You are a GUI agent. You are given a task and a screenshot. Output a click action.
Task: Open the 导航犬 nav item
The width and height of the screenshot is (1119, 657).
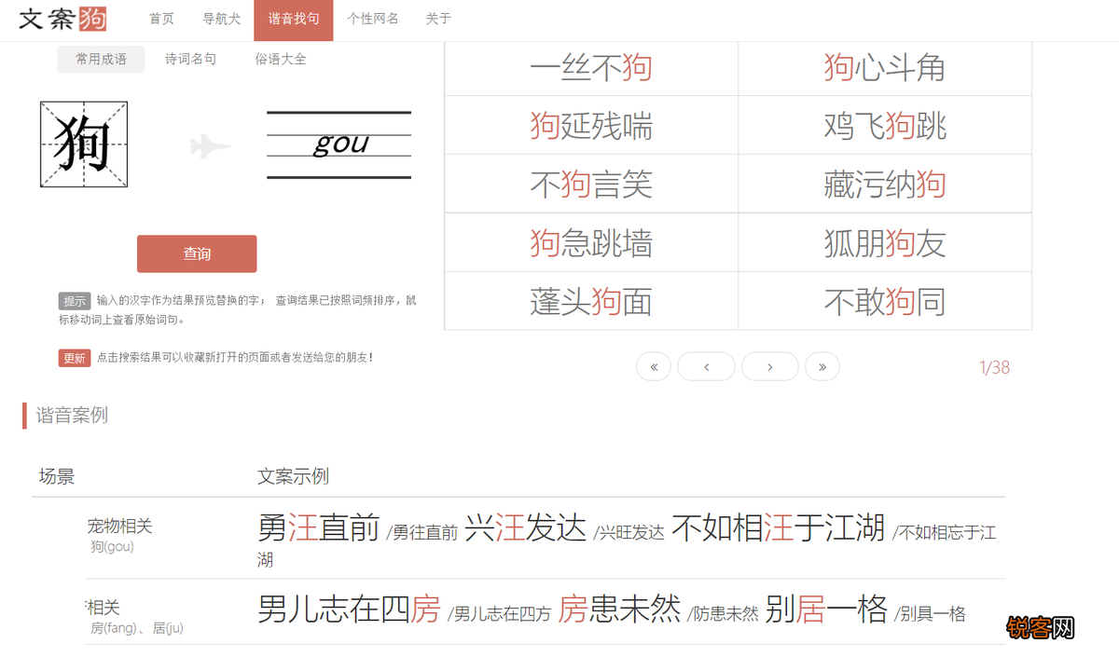[221, 19]
